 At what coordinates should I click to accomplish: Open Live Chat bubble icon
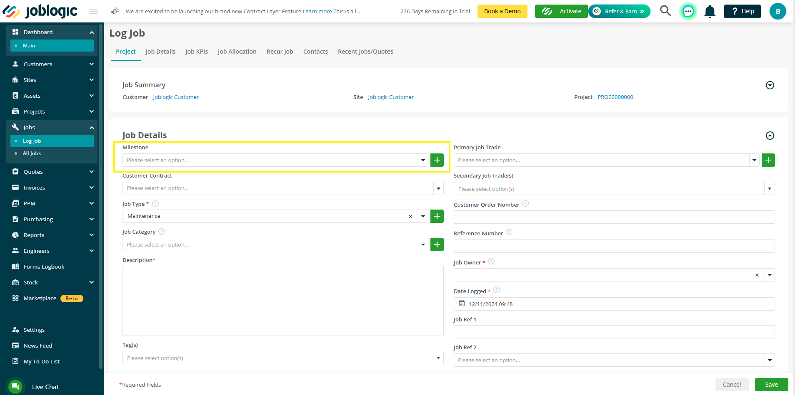(x=15, y=387)
